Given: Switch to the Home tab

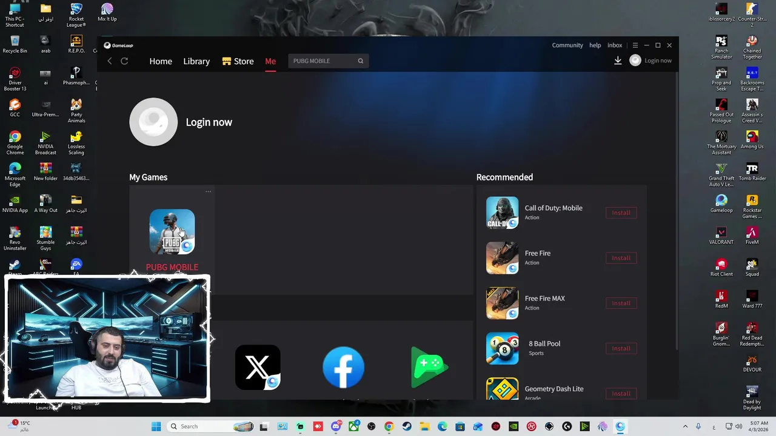Looking at the screenshot, I should (x=161, y=61).
